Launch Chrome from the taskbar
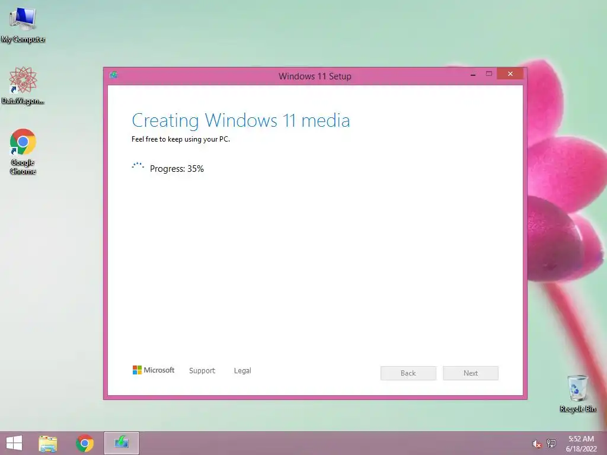 85,443
